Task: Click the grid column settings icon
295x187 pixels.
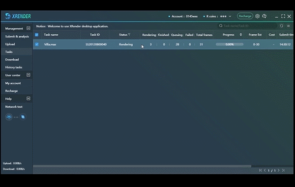Action: [x=288, y=26]
